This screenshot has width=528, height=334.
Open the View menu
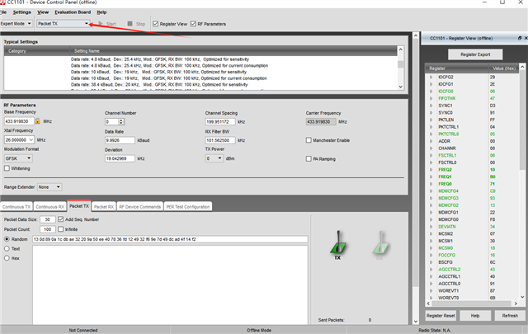tap(43, 12)
